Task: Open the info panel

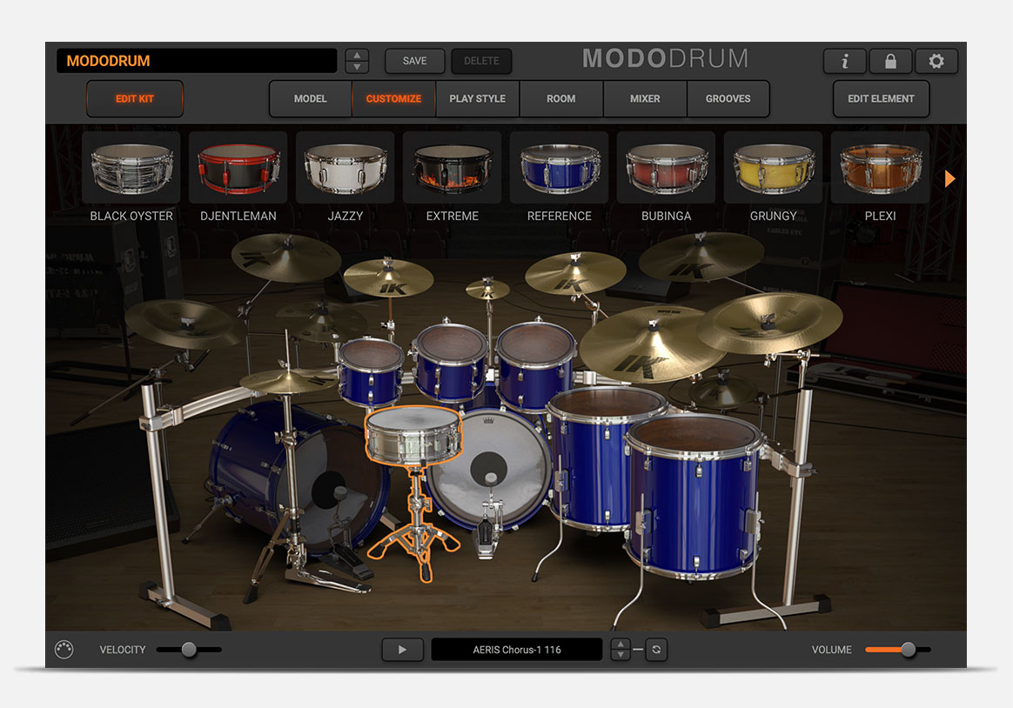Action: click(x=844, y=62)
